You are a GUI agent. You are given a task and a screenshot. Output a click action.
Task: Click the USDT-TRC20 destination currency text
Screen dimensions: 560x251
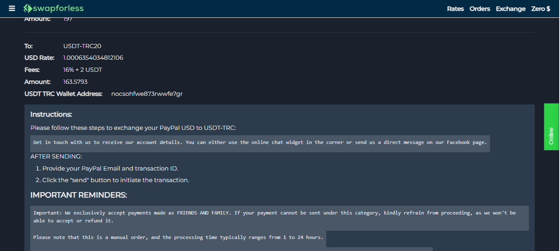82,46
